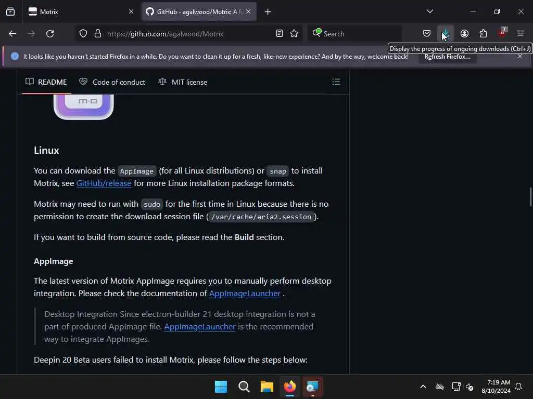Reload the current page
This screenshot has width=533, height=399.
(50, 34)
